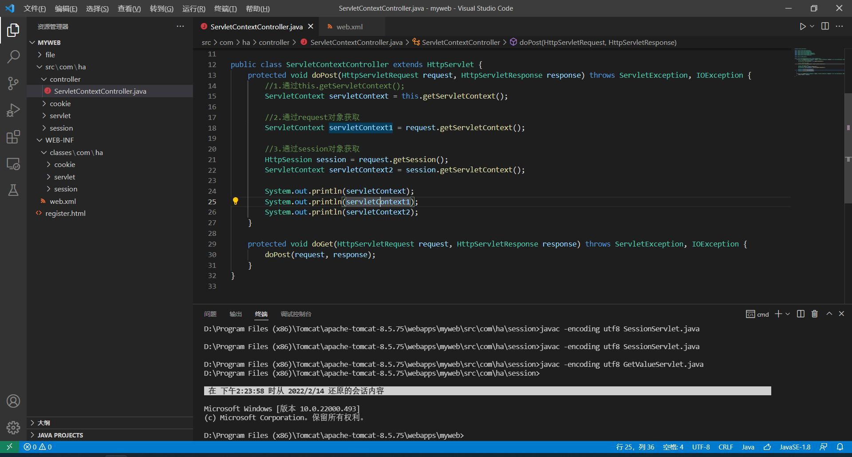Open the run options dropdown arrow
Viewport: 852px width, 457px height.
click(812, 27)
